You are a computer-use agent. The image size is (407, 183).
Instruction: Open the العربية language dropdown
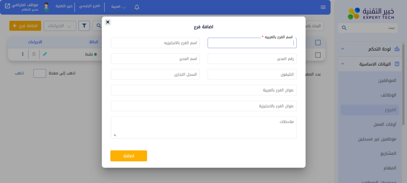119,7
